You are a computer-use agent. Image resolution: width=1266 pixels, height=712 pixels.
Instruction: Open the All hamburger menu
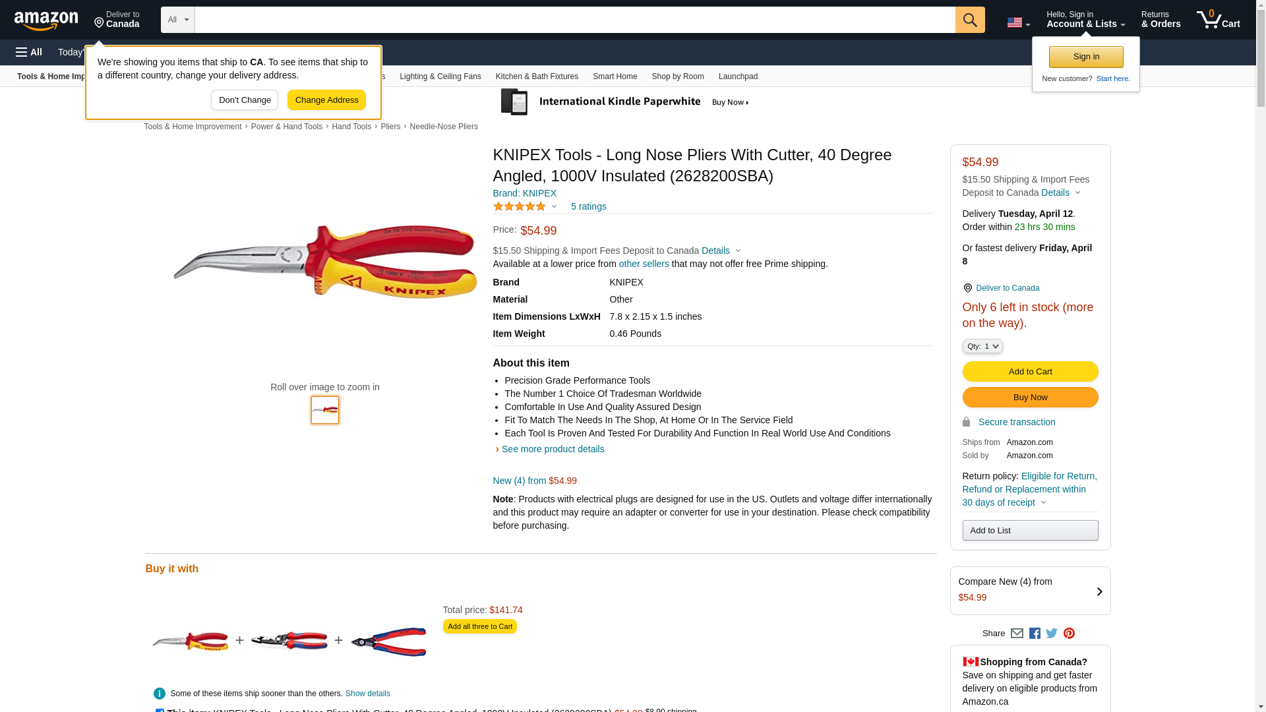tap(29, 52)
